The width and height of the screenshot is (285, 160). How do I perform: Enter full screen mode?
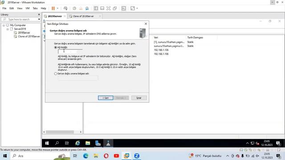click(x=108, y=8)
